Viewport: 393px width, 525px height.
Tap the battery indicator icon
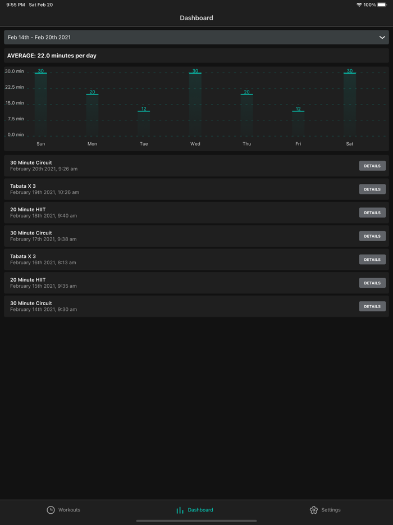click(382, 5)
